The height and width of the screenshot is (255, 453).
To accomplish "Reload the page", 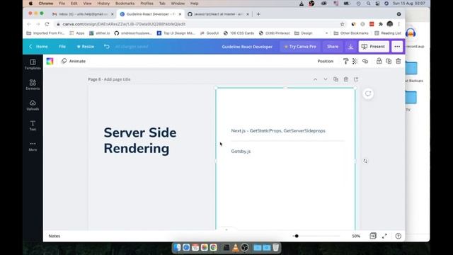I will pyautogui.click(x=47, y=24).
